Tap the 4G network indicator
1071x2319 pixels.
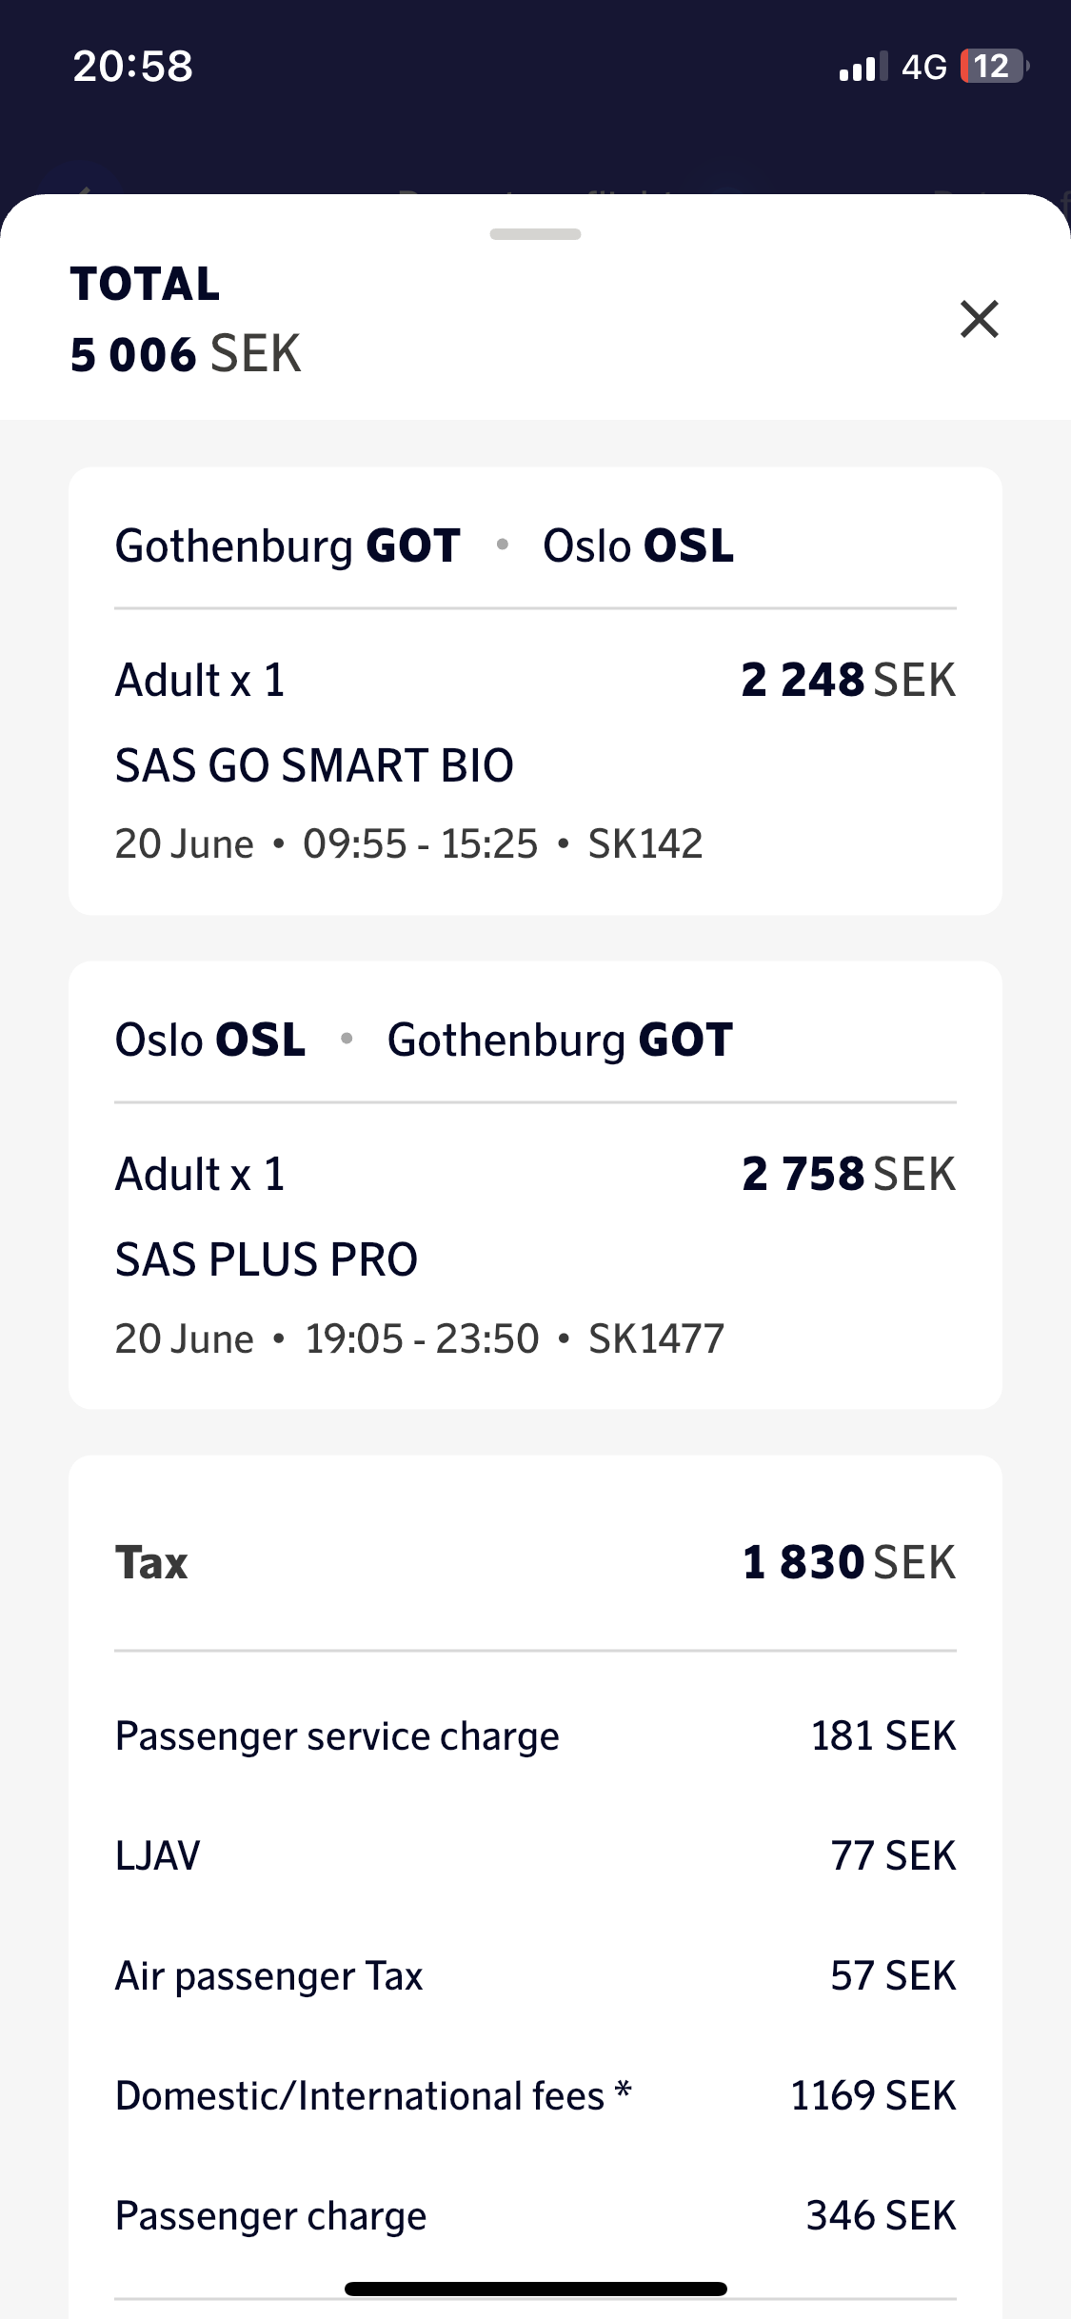pyautogui.click(x=923, y=67)
